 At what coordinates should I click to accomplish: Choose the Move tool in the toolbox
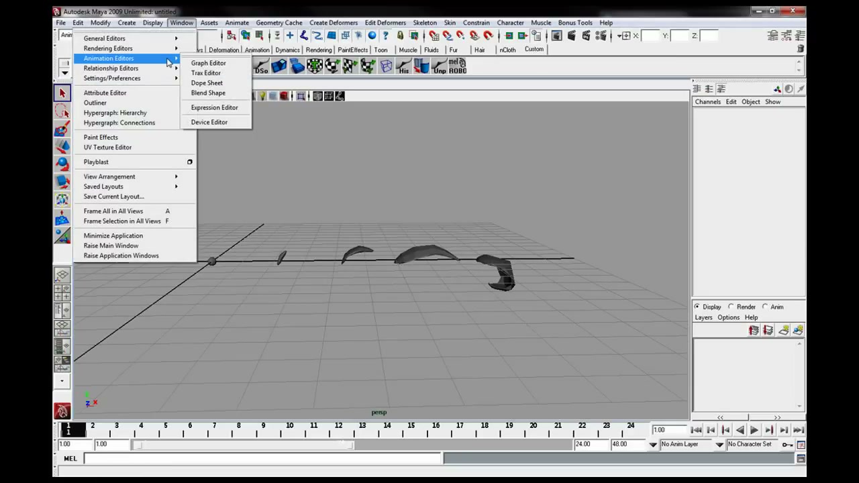(62, 146)
